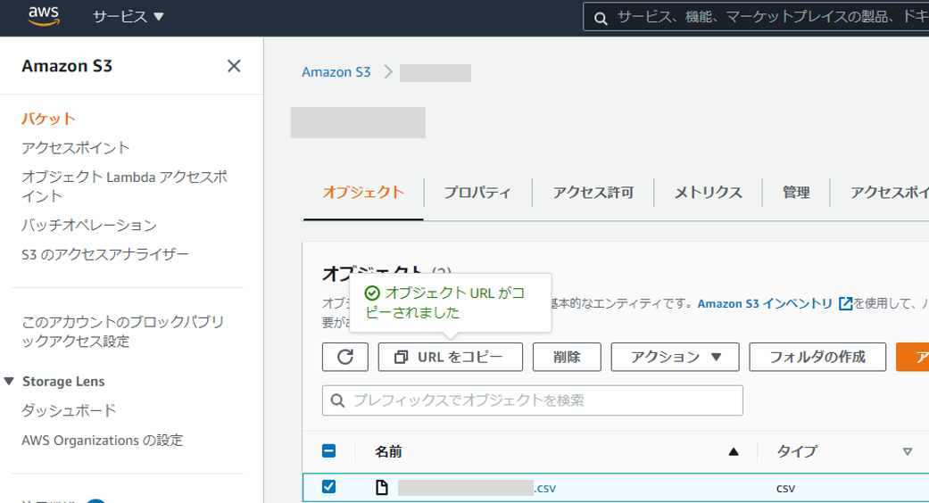
Task: Open the サービス dropdown menu
Action: [128, 17]
